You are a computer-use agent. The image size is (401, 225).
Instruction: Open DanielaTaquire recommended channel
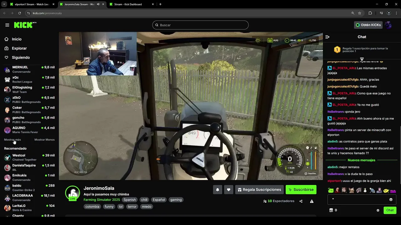coord(29,167)
